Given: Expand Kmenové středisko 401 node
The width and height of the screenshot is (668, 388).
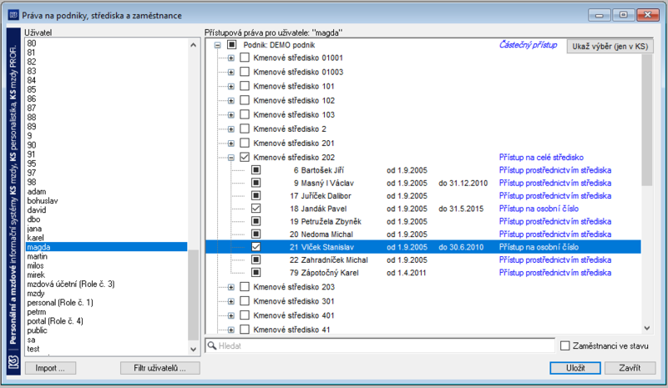Looking at the screenshot, I should pyautogui.click(x=231, y=315).
